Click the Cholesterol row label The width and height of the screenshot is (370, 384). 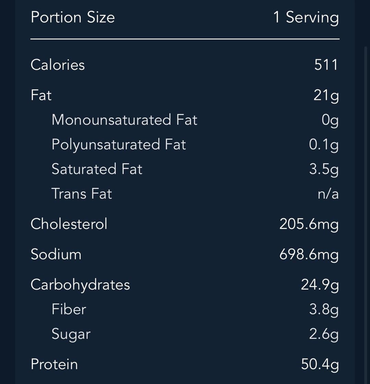(x=69, y=224)
